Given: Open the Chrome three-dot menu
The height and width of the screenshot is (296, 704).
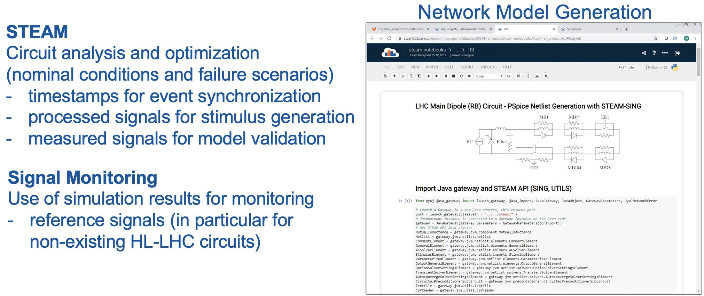Looking at the screenshot, I should (x=695, y=38).
